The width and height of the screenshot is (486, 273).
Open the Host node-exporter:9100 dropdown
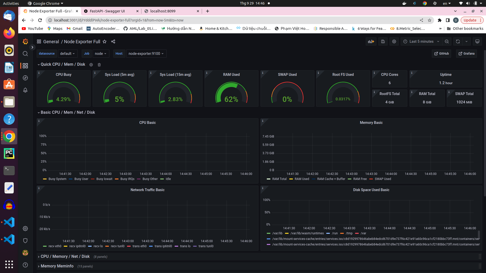[x=146, y=54]
